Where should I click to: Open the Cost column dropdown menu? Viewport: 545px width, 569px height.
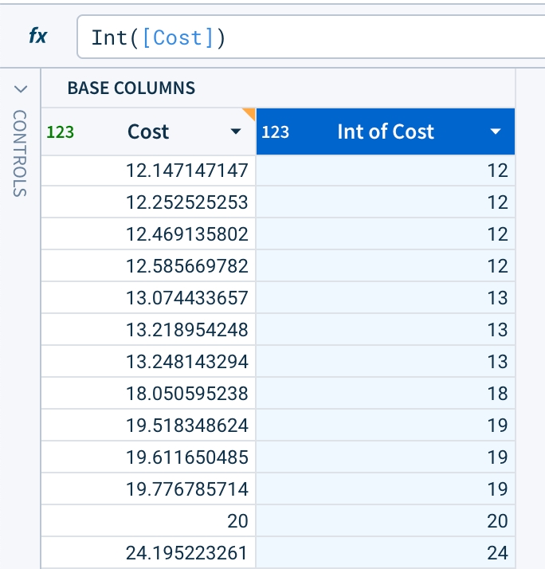pos(235,132)
